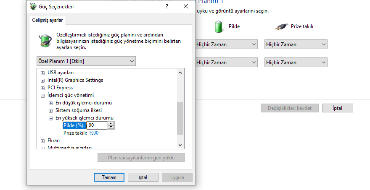
Task: Select En yüksek işlemci durumu label
Action: 85,118
